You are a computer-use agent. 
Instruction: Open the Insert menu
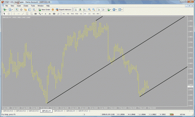(19, 6)
